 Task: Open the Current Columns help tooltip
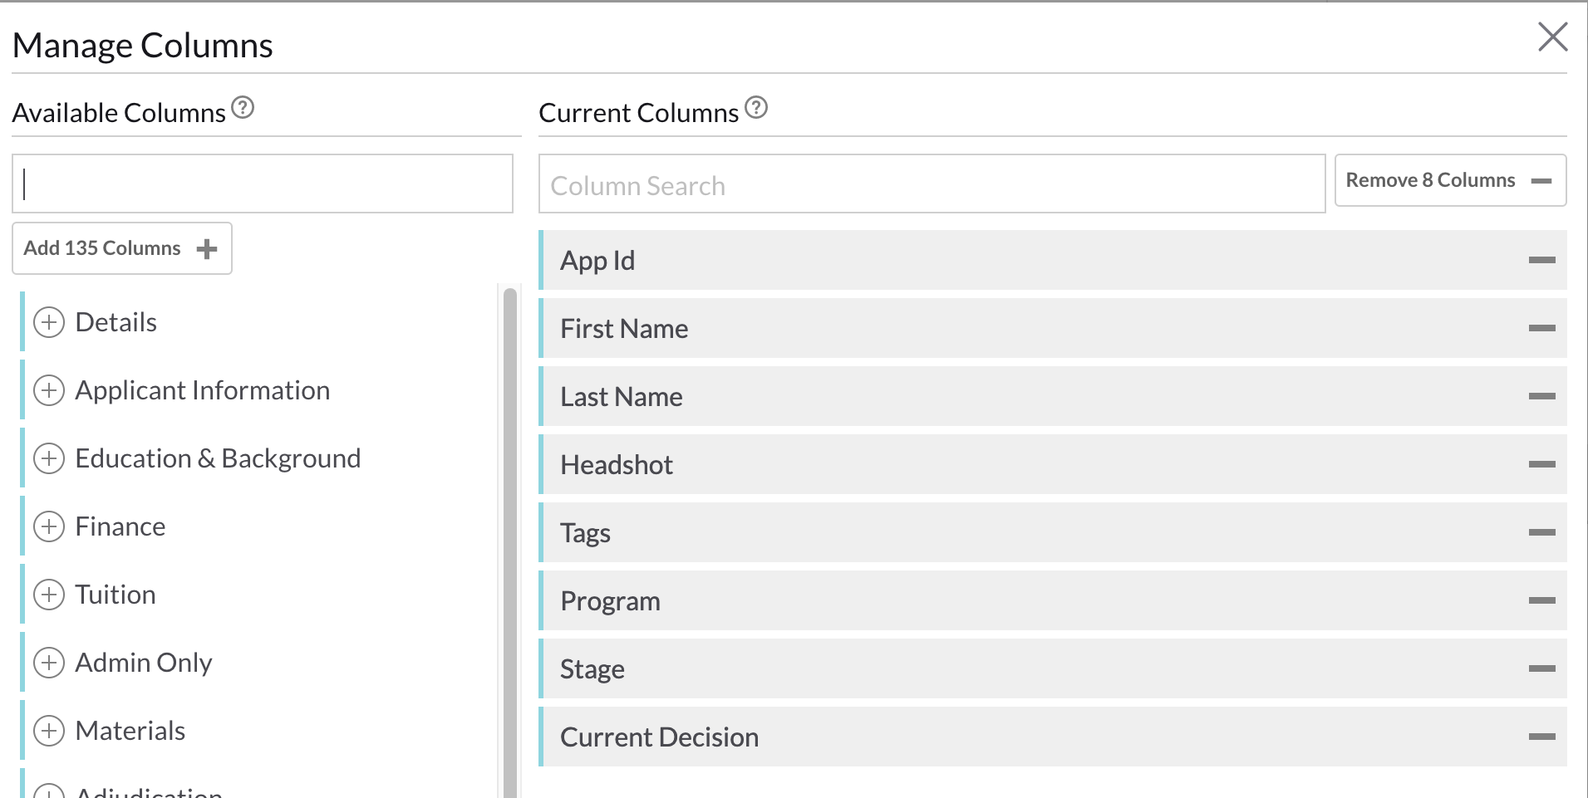755,105
